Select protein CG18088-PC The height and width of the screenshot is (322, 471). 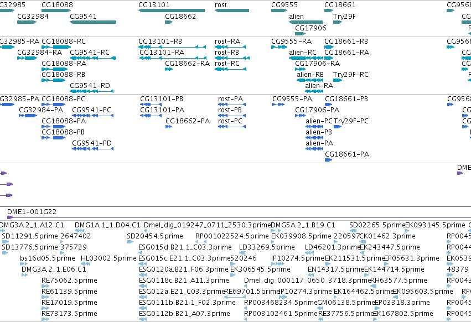[x=64, y=99]
